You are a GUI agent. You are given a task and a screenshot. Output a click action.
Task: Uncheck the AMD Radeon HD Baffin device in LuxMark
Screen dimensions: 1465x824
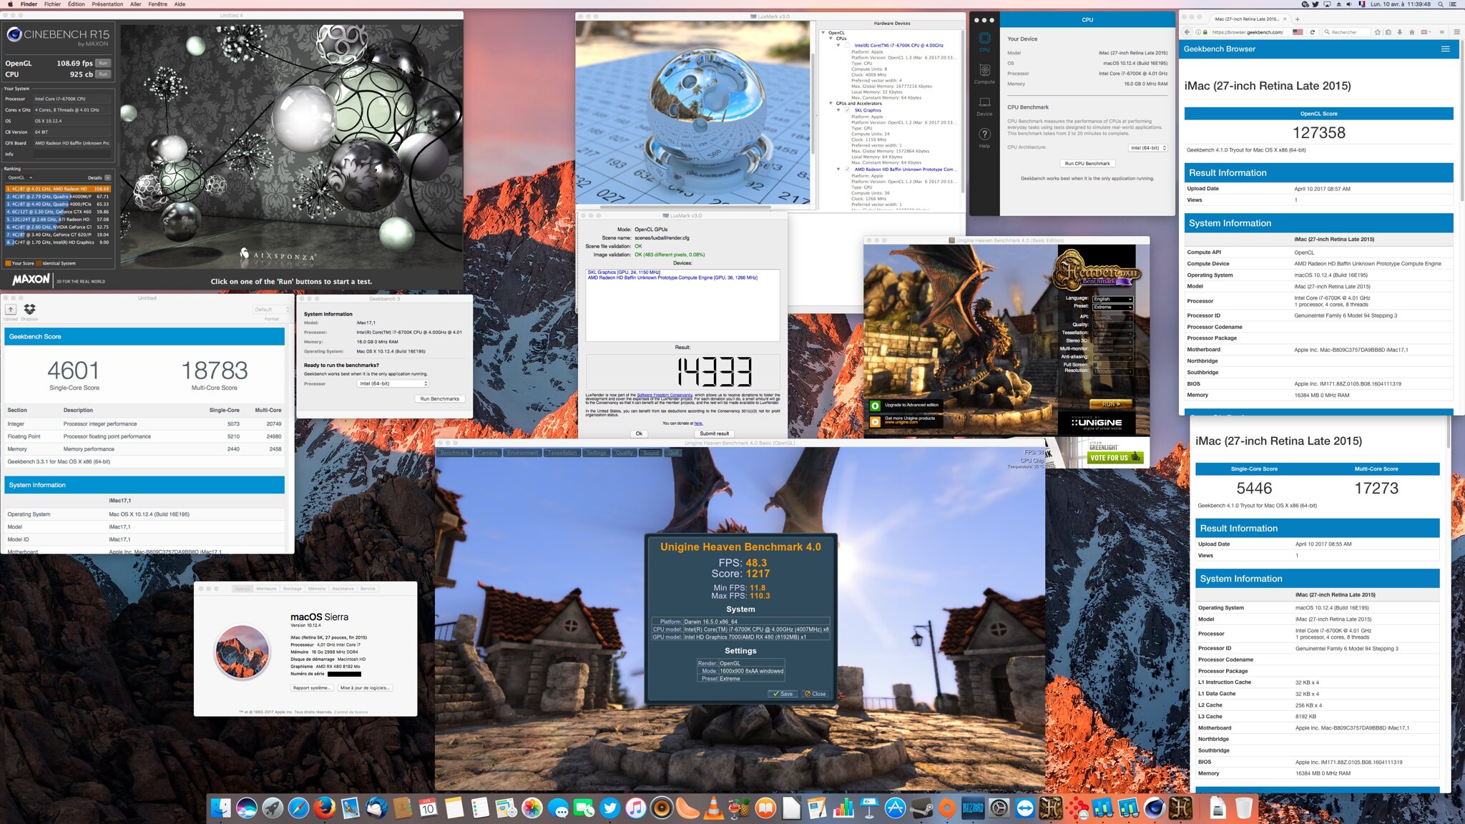pyautogui.click(x=848, y=170)
